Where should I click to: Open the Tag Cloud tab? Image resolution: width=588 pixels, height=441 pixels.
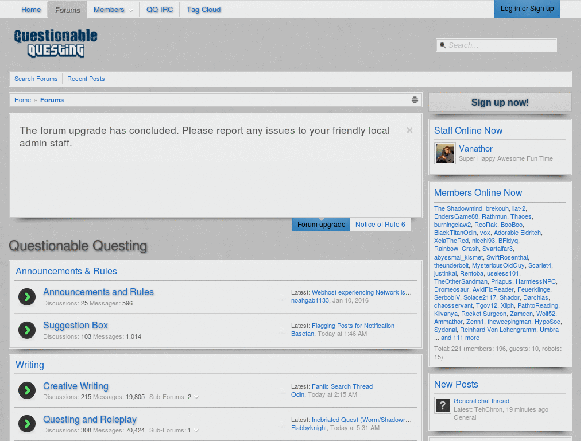click(204, 10)
